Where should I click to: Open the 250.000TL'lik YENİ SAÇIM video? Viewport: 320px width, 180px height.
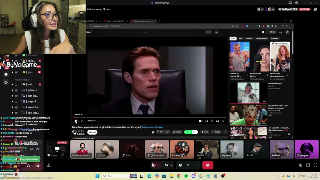click(248, 115)
